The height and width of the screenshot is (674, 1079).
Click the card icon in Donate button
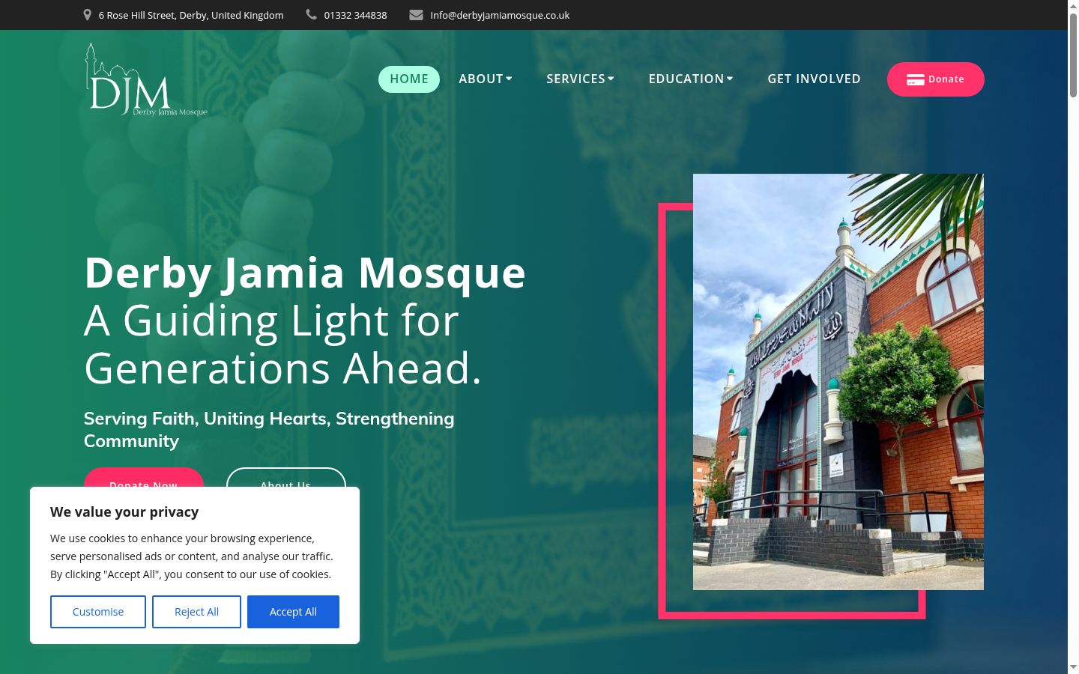tap(916, 79)
